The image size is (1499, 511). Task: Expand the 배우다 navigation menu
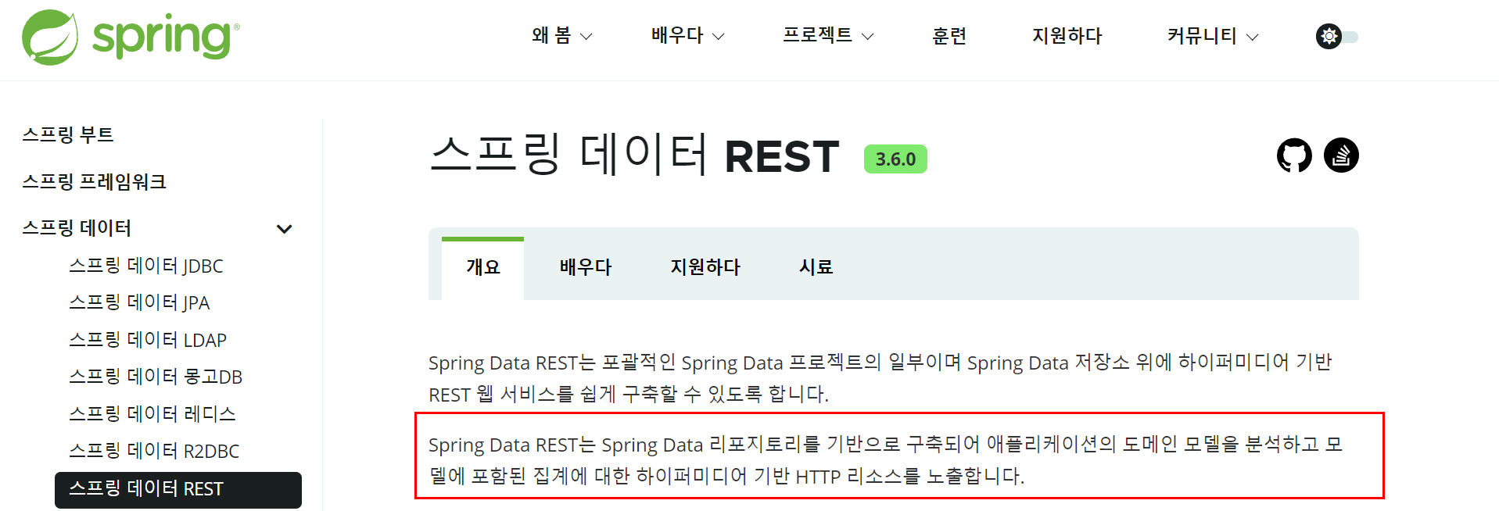688,36
